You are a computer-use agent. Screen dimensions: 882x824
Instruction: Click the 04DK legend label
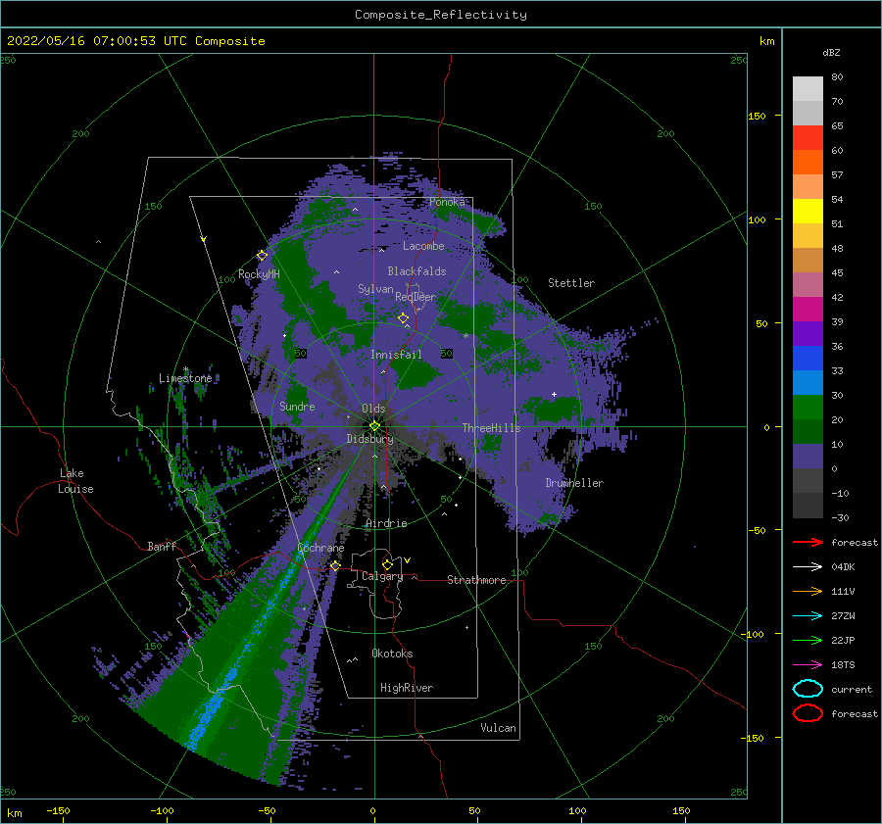pyautogui.click(x=843, y=567)
